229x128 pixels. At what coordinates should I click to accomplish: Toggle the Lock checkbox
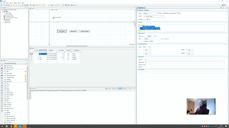click(x=177, y=13)
